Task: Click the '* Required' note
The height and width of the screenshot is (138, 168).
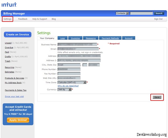Action: coord(114,43)
